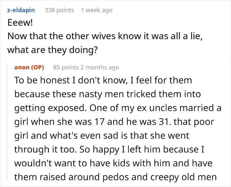Click the line starting 'To be honest I don't know'

click(103, 80)
